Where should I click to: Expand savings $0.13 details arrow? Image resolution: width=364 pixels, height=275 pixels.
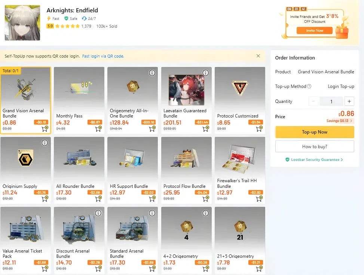(352, 121)
